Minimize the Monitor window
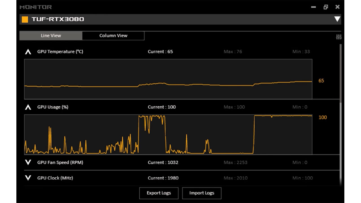Image resolution: width=361 pixels, height=203 pixels. (x=313, y=7)
